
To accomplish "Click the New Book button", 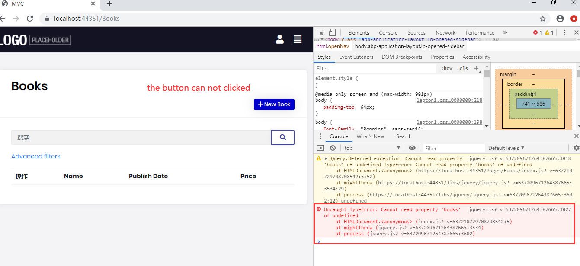I will pos(274,104).
